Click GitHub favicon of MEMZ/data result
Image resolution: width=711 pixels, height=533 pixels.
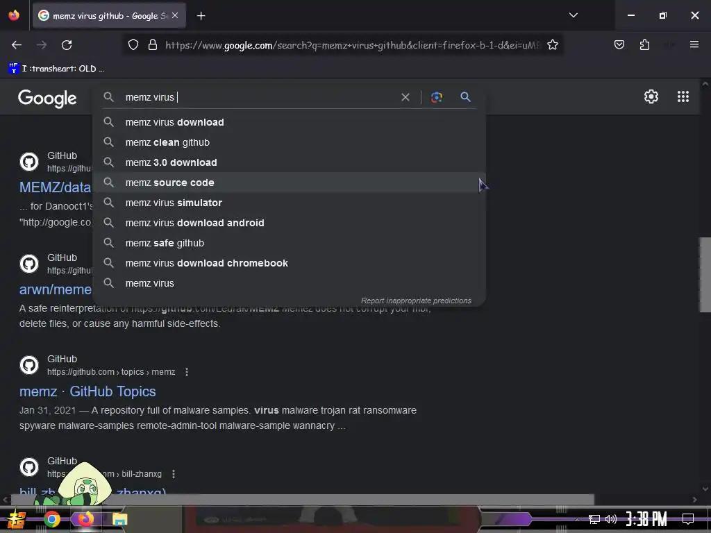pyautogui.click(x=29, y=162)
